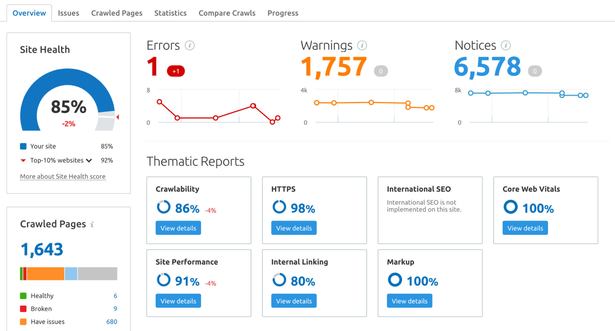The height and width of the screenshot is (331, 615).
Task: Click the Notices info icon
Action: pos(505,45)
